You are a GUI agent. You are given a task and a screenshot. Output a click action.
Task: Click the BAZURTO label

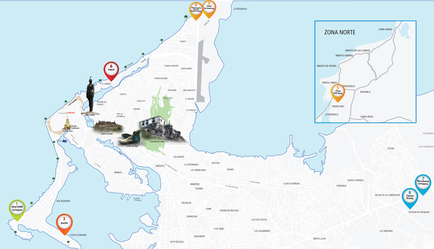(160, 166)
